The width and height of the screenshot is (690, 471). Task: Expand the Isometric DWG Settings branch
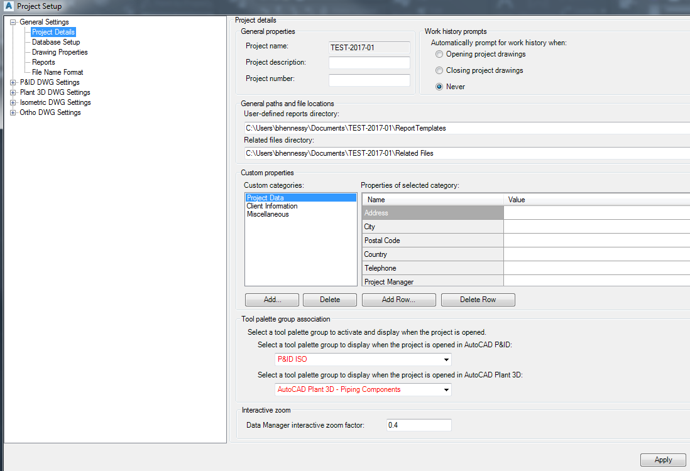click(x=13, y=102)
